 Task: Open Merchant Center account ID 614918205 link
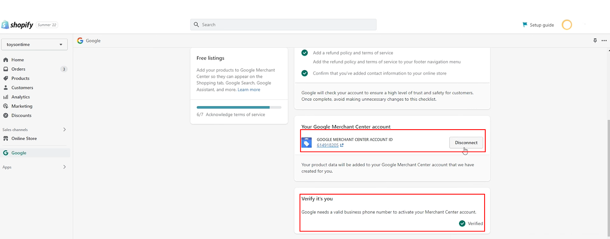(x=327, y=145)
